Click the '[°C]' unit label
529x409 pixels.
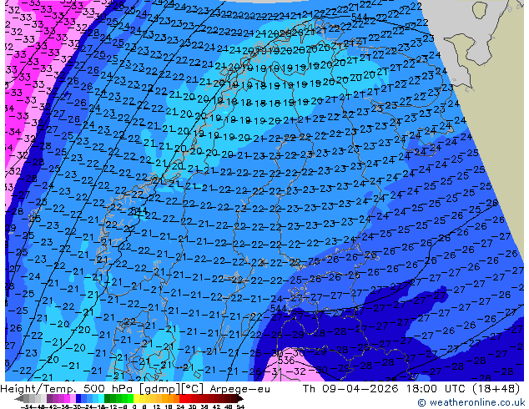(192, 389)
